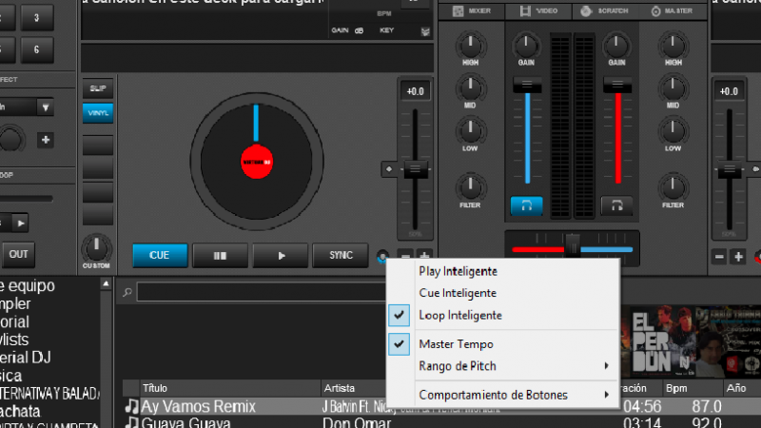The height and width of the screenshot is (428, 761).
Task: Move the left deck pitch slider
Action: click(415, 169)
